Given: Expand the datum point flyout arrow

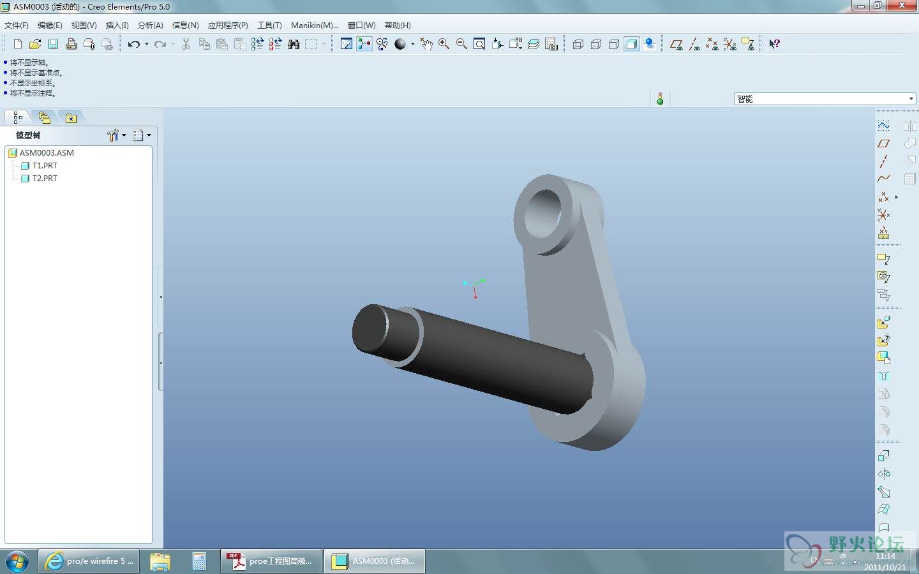Looking at the screenshot, I should click(x=897, y=197).
